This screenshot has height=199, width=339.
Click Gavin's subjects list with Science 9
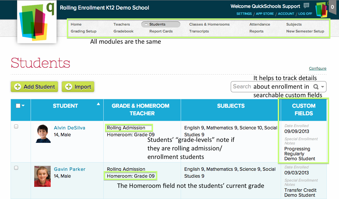[230, 172]
